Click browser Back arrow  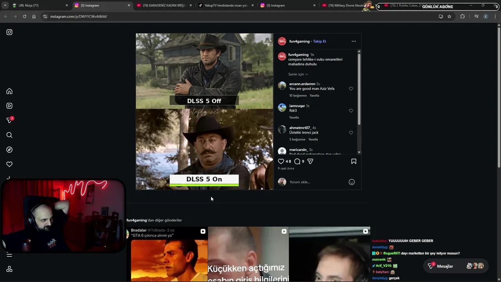tap(5, 16)
